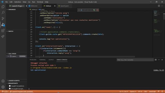165x93 pixels.
Task: Open the Selection menu
Action: pyautogui.click(x=18, y=2)
